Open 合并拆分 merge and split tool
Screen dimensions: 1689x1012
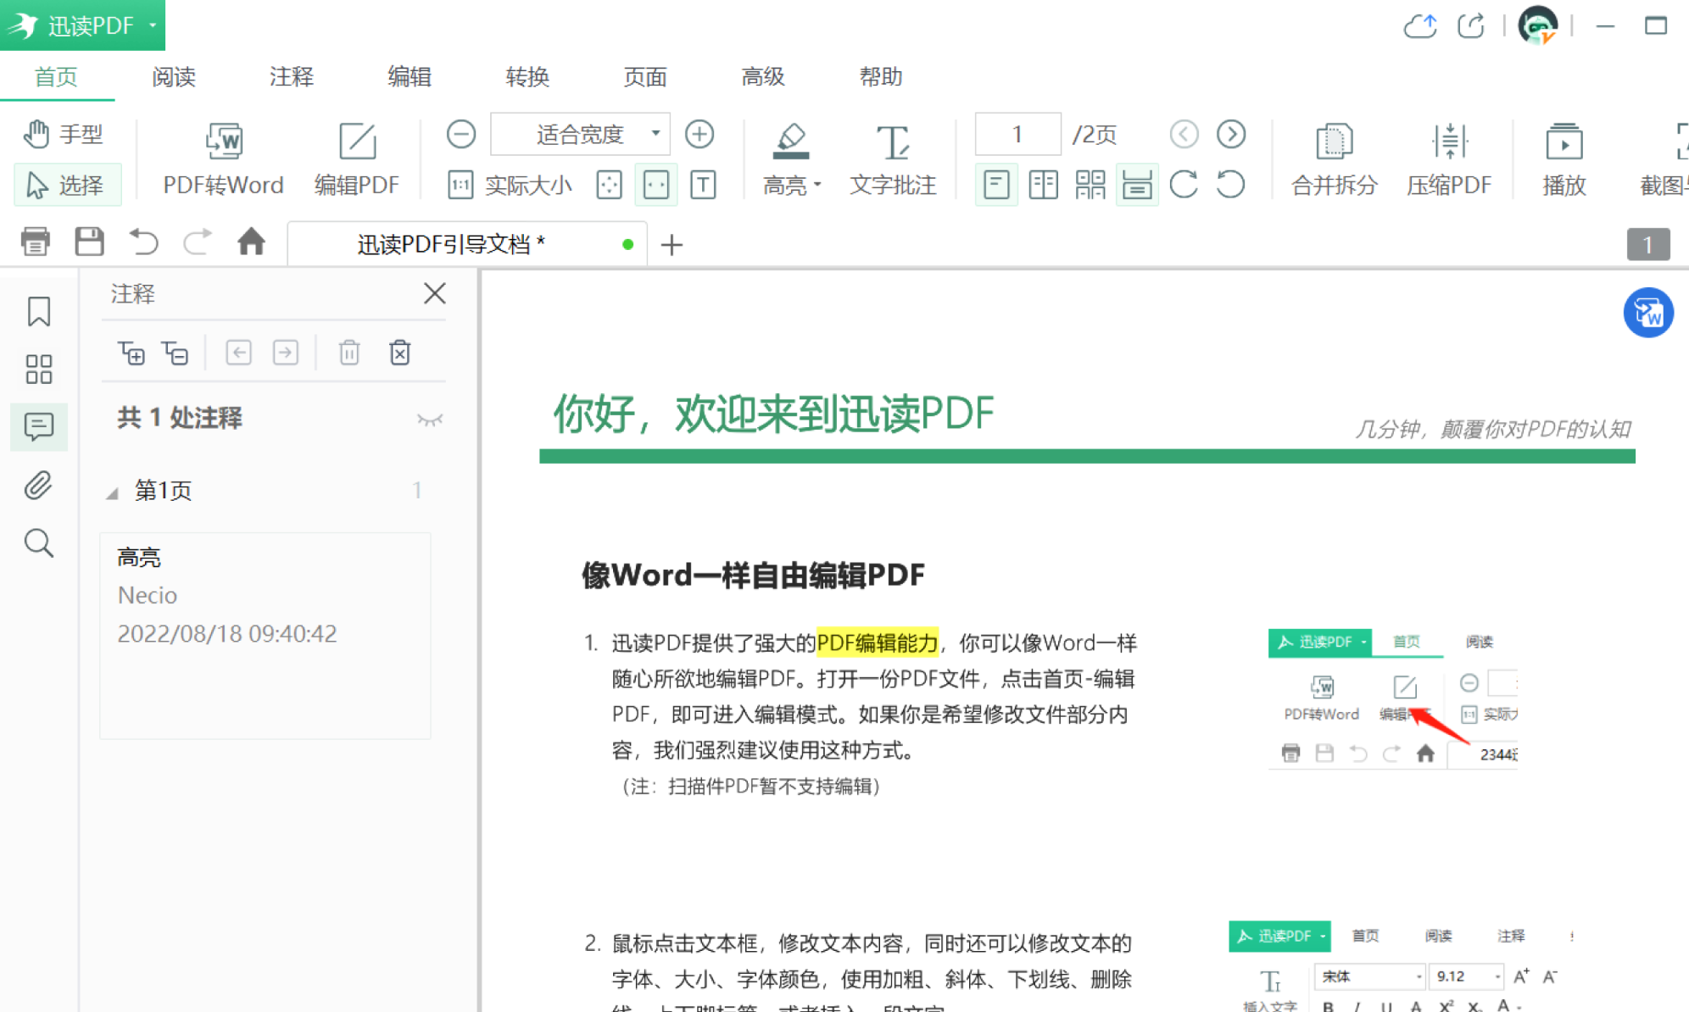tap(1334, 158)
